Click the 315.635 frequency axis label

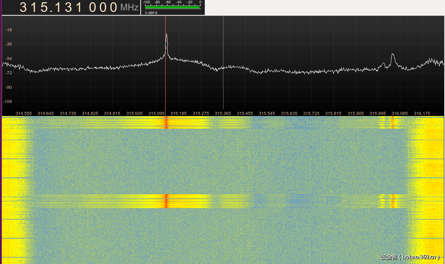(289, 113)
